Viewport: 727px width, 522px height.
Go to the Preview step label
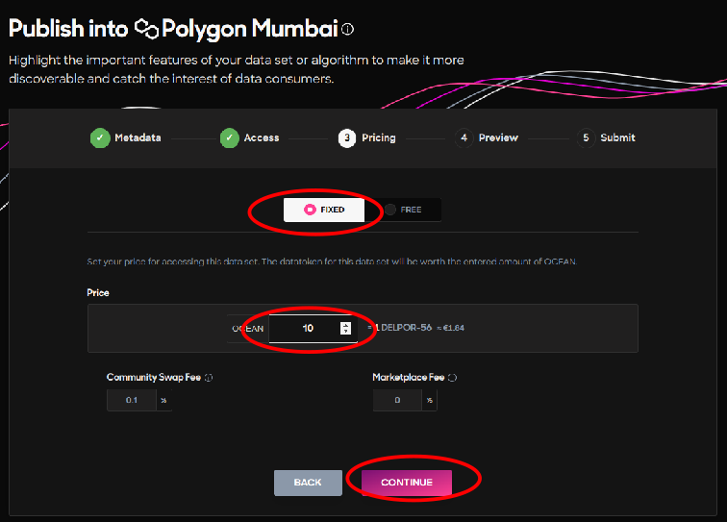tap(498, 138)
